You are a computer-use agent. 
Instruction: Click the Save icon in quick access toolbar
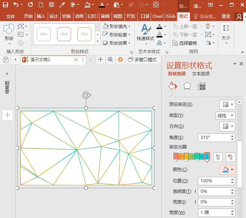click(5, 5)
